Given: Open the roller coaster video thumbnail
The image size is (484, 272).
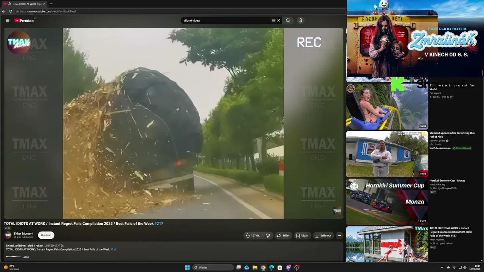Looking at the screenshot, I should tap(387, 106).
